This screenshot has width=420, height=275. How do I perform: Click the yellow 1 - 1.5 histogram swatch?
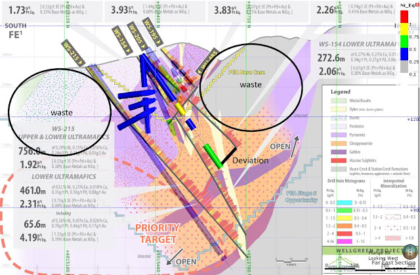click(x=344, y=219)
